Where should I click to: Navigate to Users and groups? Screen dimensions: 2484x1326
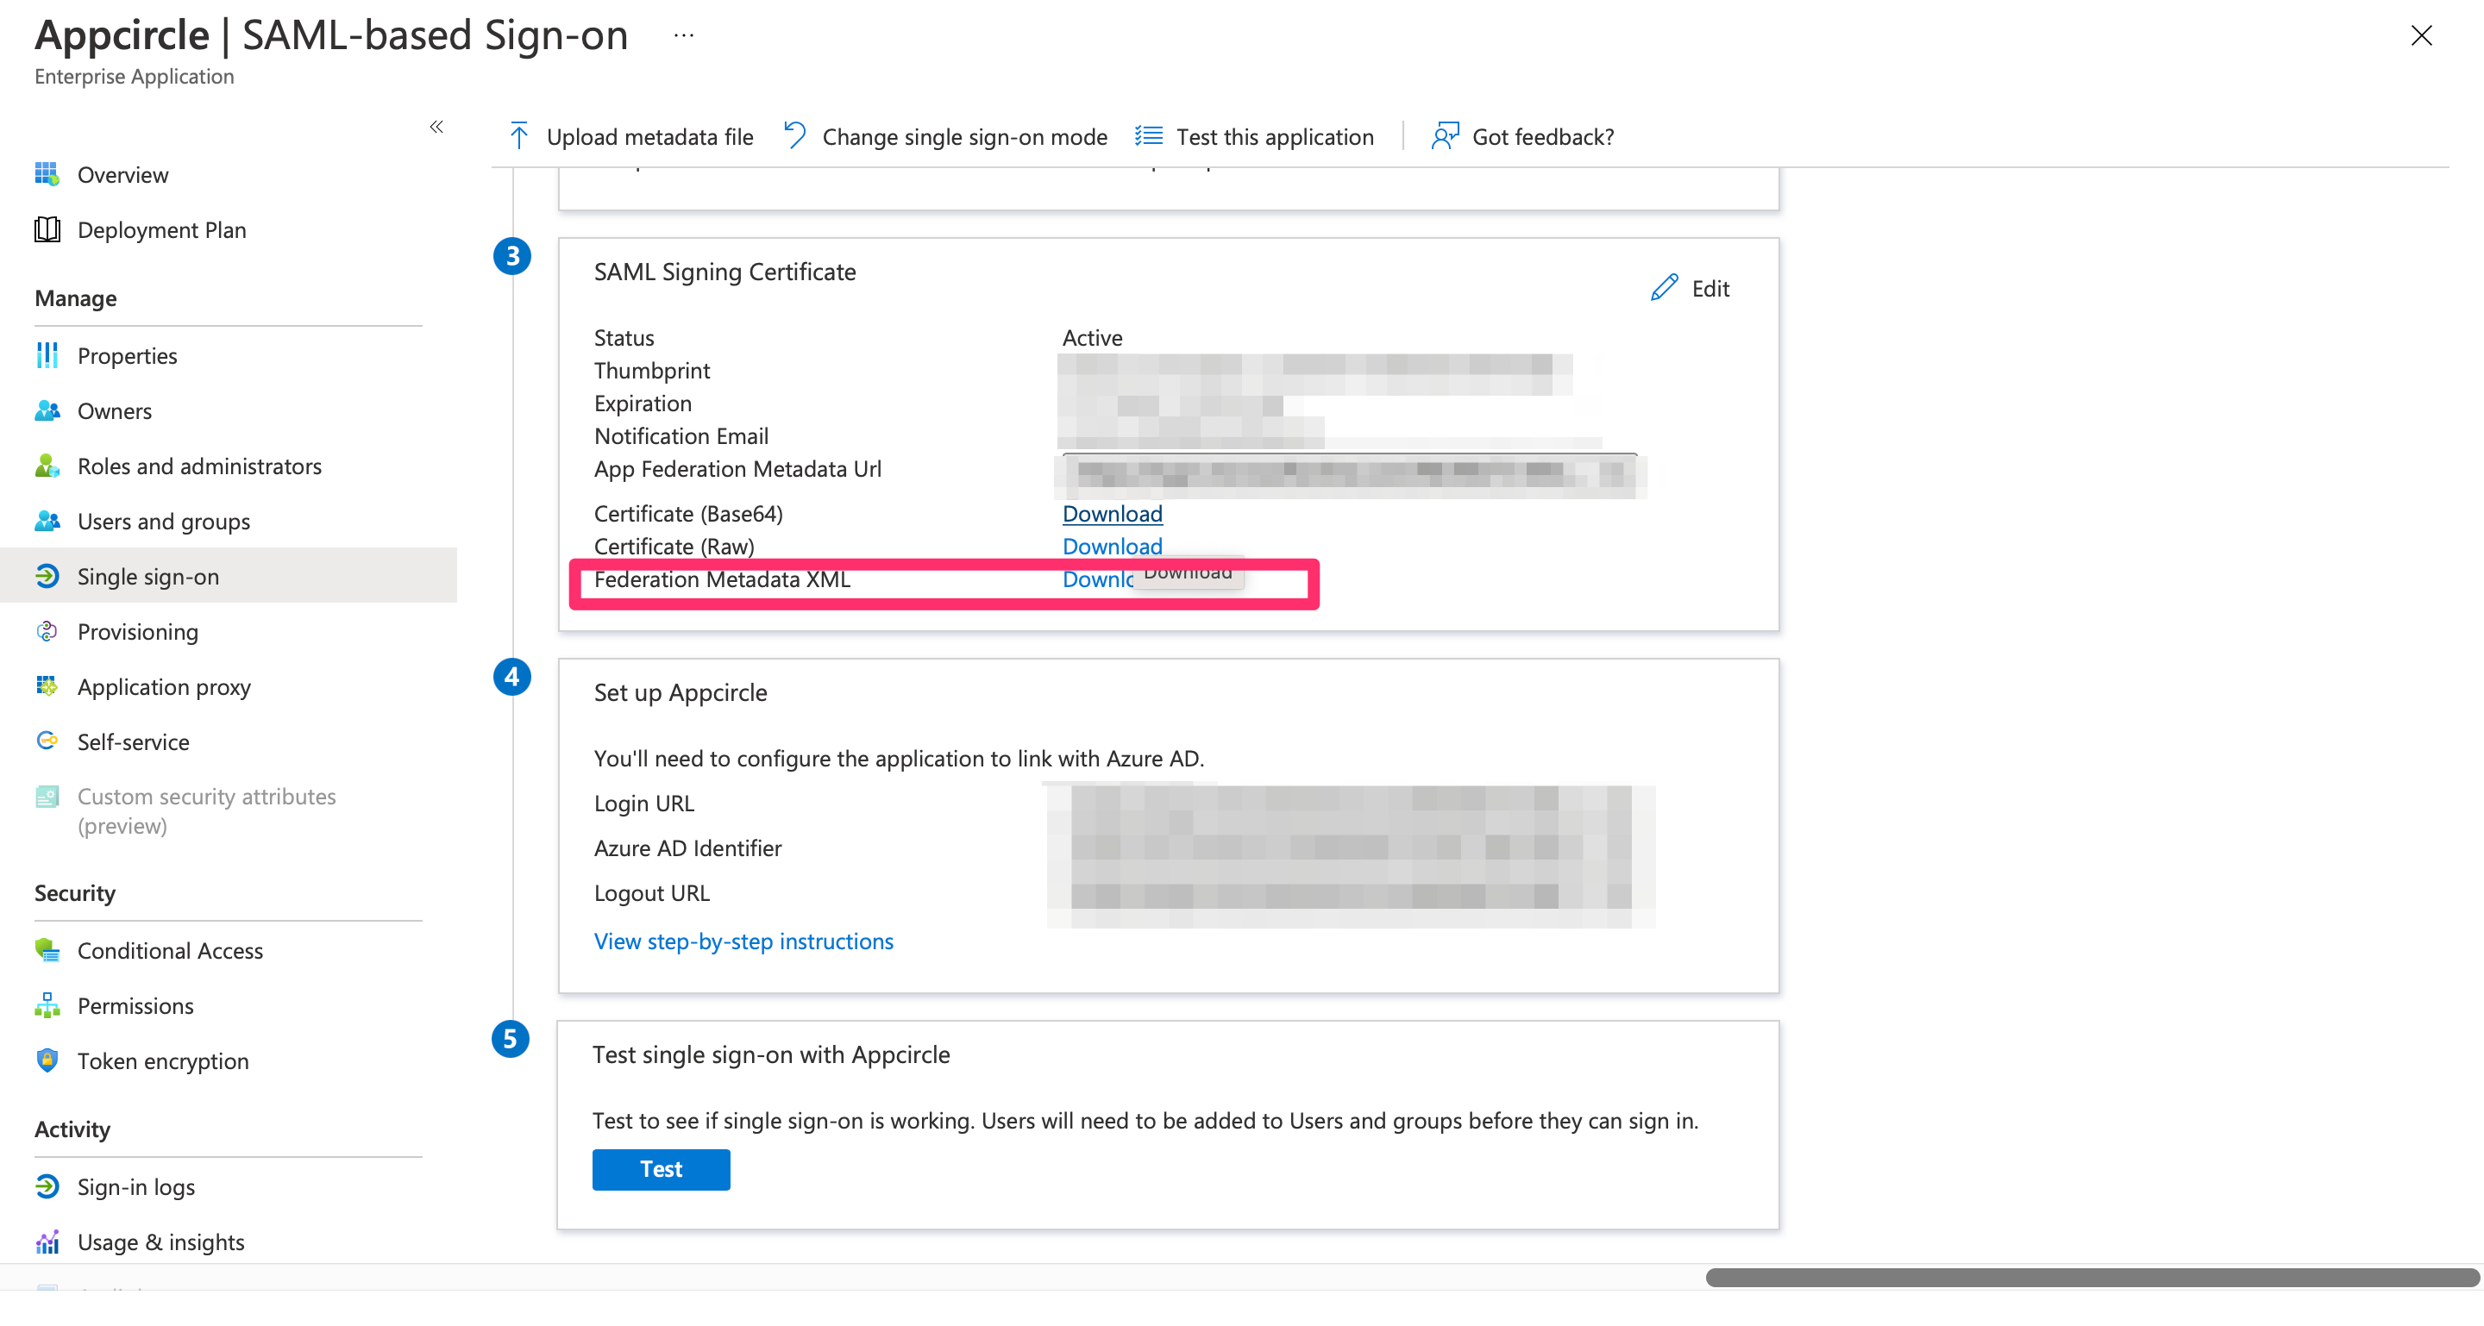click(x=164, y=522)
